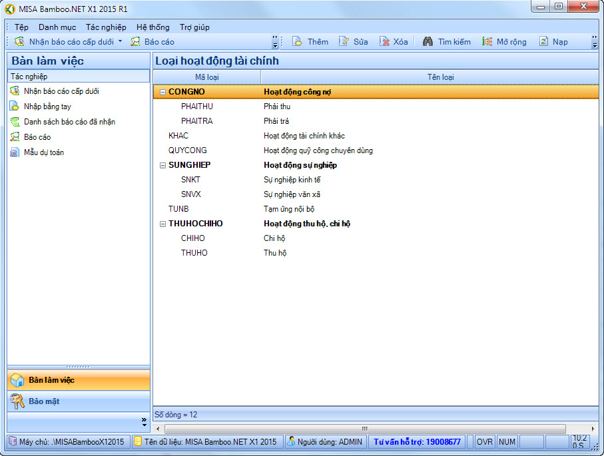
Task: Click icon beside Nhận báo cáo cấp dưới in sidebar
Action: pyautogui.click(x=15, y=91)
